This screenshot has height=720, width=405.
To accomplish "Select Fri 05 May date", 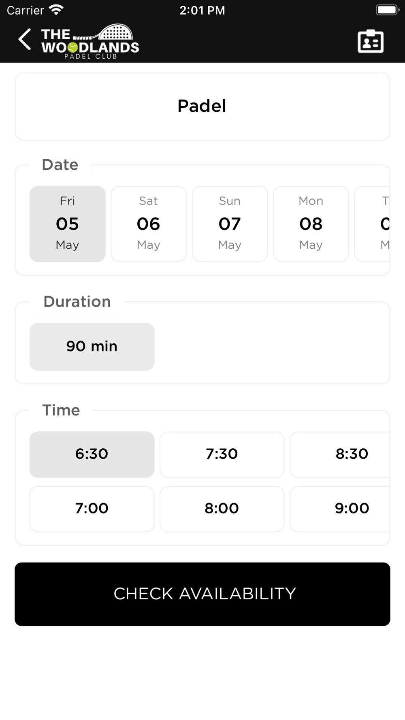I will coord(68,224).
